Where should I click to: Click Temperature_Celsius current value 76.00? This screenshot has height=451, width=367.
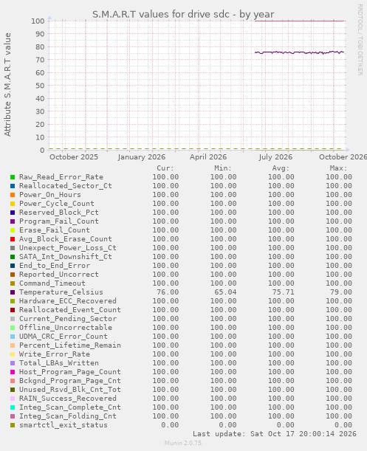(x=168, y=292)
